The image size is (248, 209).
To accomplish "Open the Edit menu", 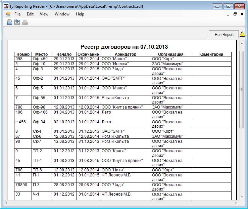I will tap(30, 14).
